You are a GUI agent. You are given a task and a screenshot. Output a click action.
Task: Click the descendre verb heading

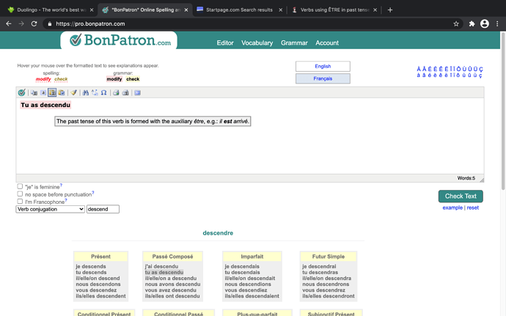[218, 232]
